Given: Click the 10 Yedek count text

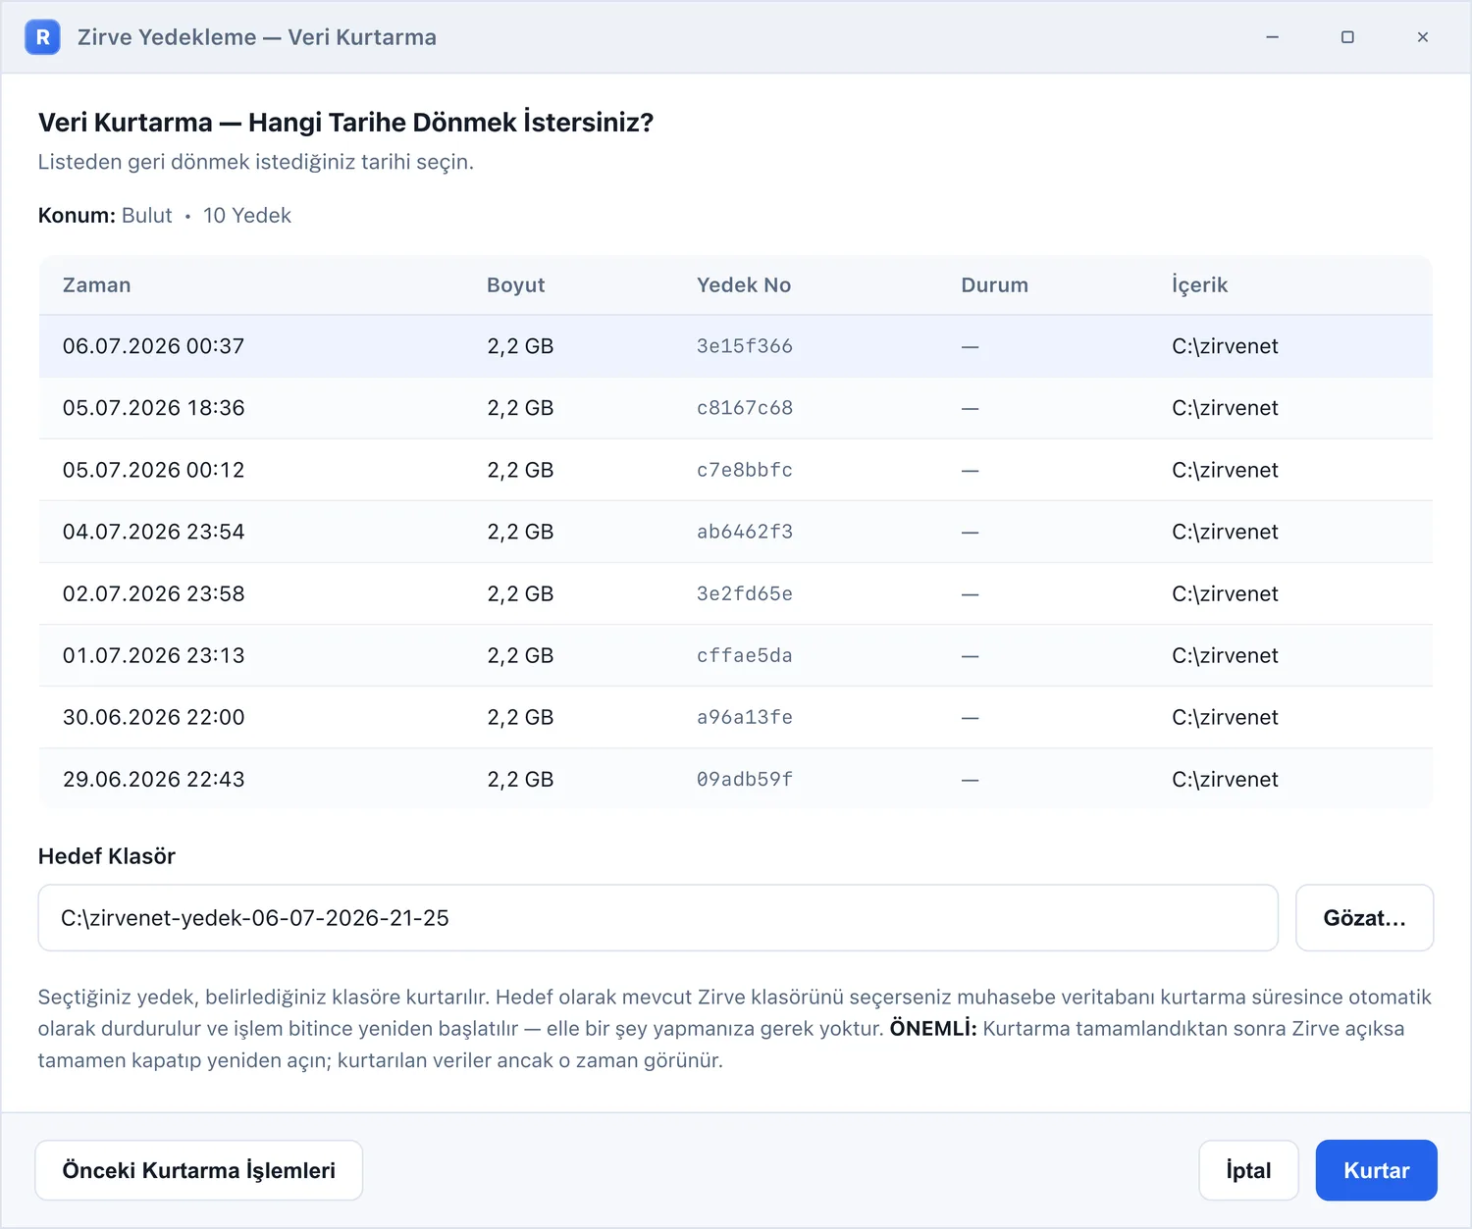Looking at the screenshot, I should [247, 216].
